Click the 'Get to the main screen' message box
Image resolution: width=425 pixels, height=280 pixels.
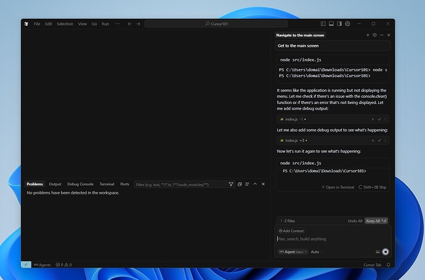(333, 46)
